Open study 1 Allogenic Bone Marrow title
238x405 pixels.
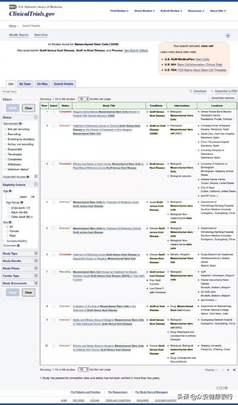[106, 114]
